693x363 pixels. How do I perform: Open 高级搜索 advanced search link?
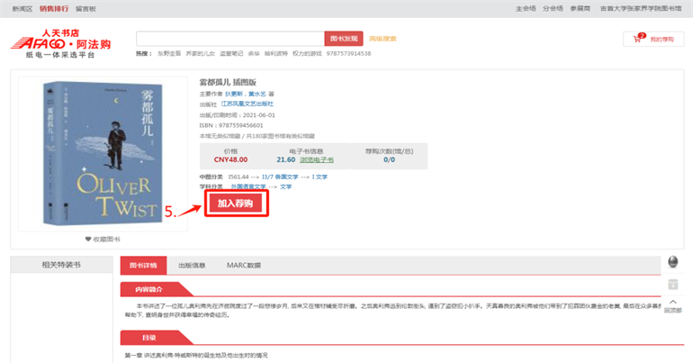(x=383, y=39)
